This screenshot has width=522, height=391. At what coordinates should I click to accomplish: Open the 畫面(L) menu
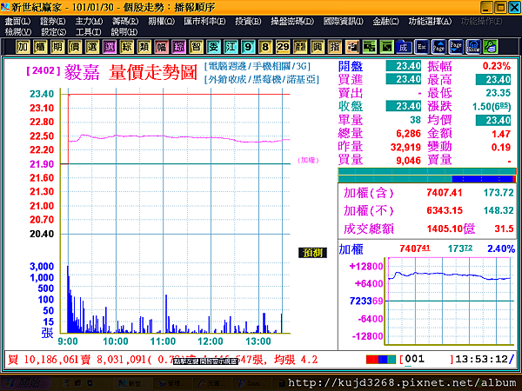pyautogui.click(x=17, y=22)
